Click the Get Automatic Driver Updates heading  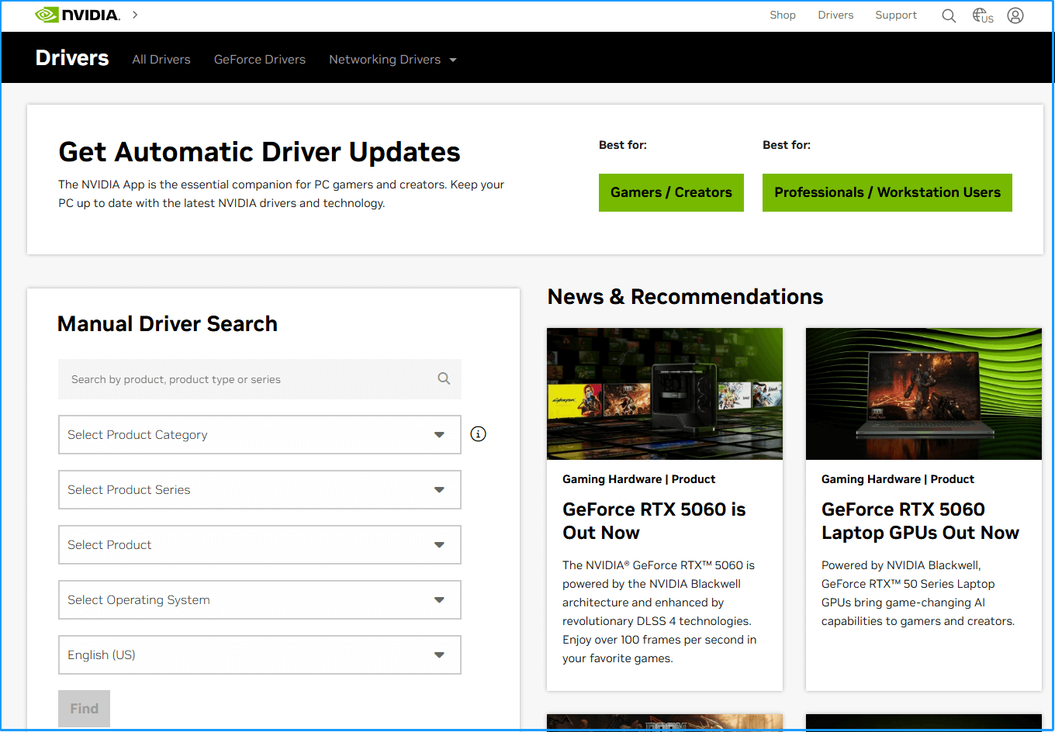[x=259, y=152]
